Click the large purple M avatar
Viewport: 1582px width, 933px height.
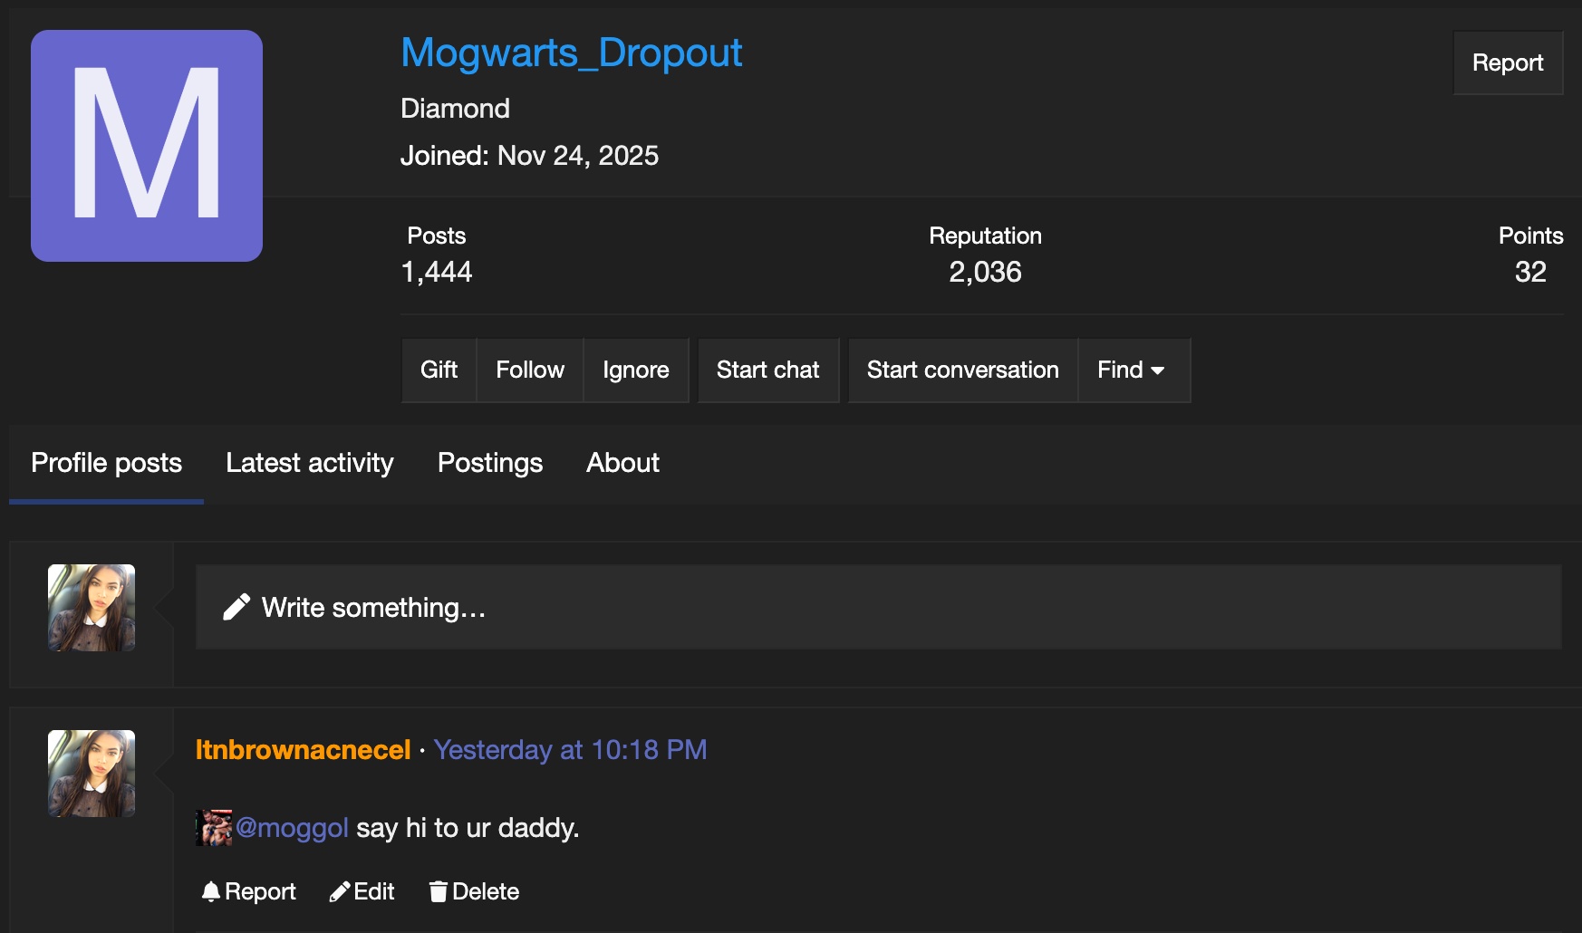[x=147, y=146]
